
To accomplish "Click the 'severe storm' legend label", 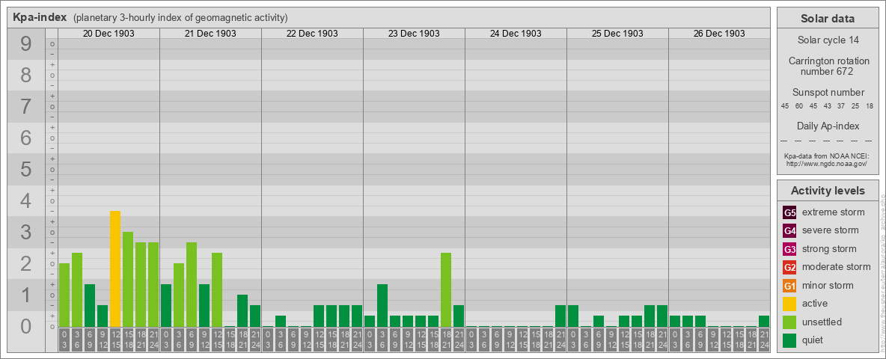I will point(831,230).
